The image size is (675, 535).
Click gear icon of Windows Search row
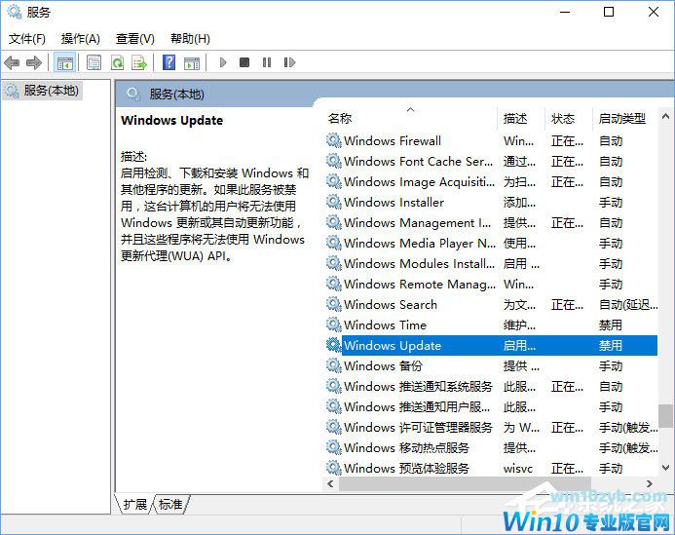click(x=334, y=304)
